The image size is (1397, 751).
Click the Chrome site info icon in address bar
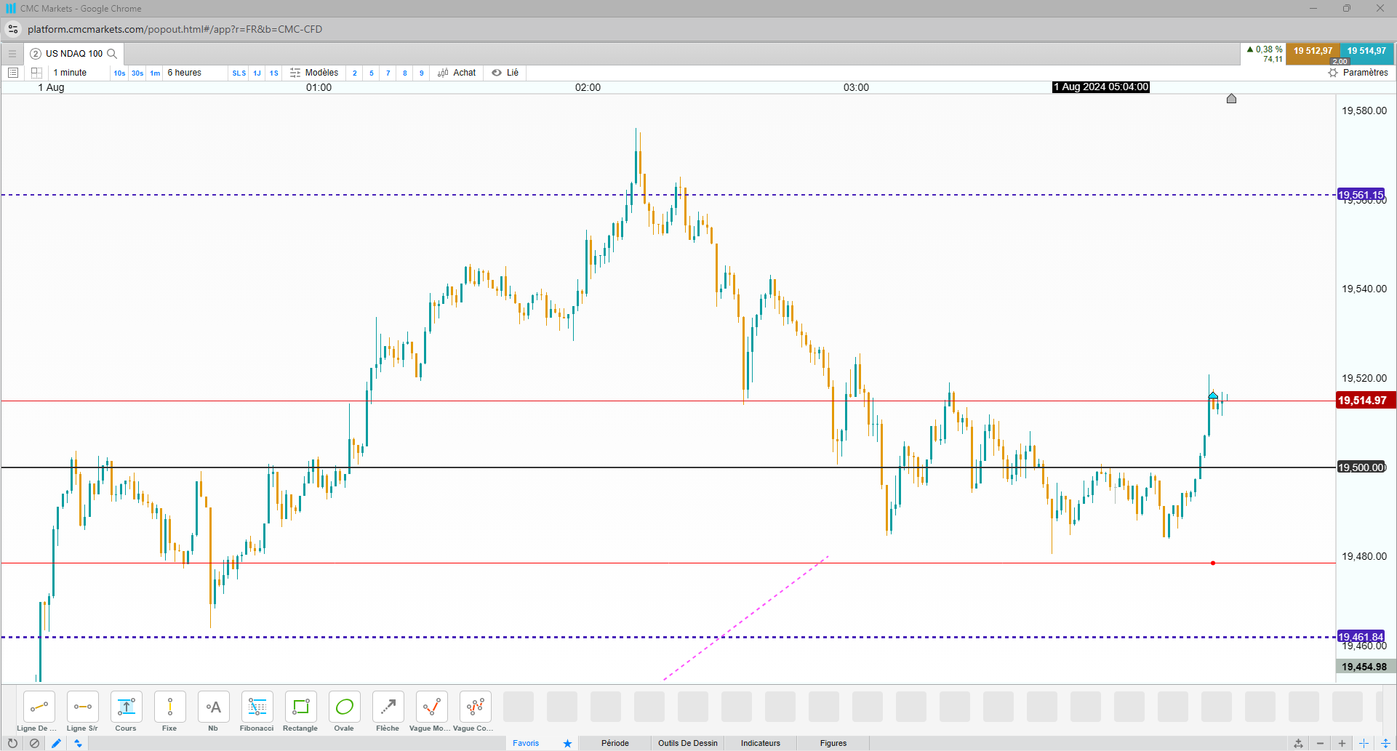[x=13, y=29]
